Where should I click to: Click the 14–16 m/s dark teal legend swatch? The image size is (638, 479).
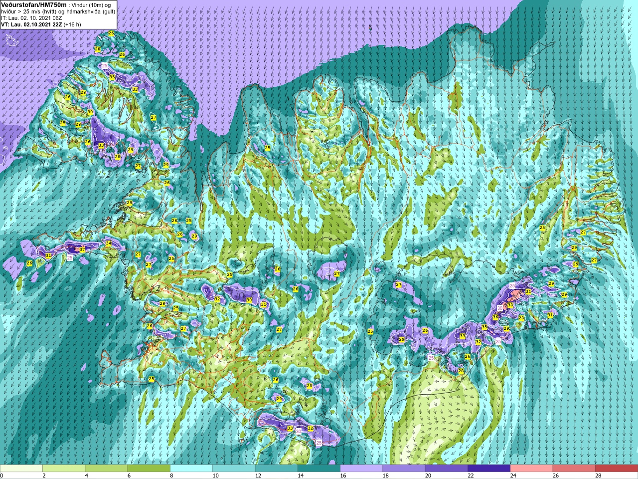[x=319, y=469]
